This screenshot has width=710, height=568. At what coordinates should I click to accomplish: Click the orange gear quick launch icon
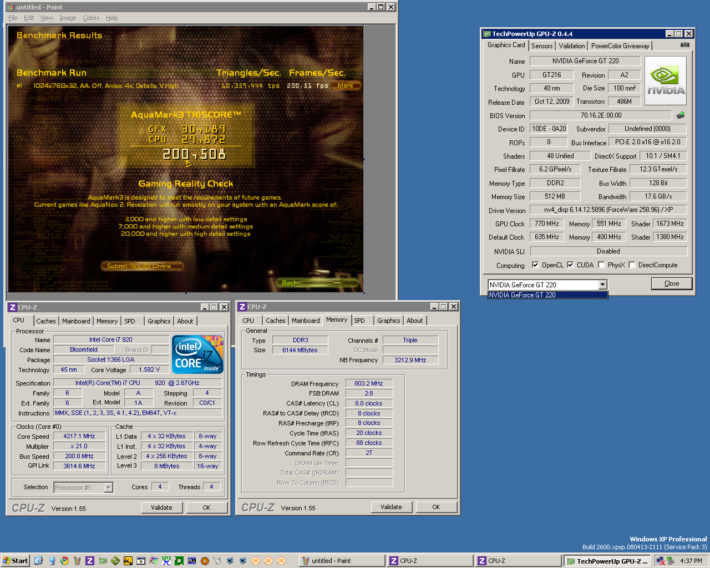[x=205, y=561]
